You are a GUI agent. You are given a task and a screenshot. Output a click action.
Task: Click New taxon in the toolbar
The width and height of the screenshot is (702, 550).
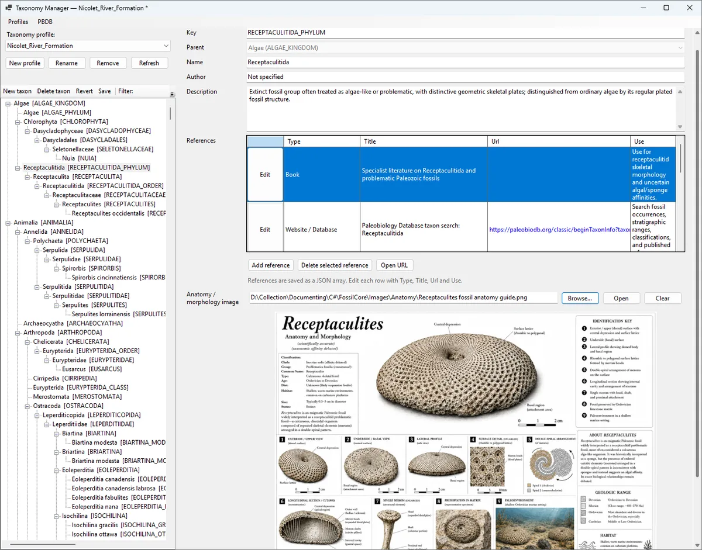click(18, 91)
